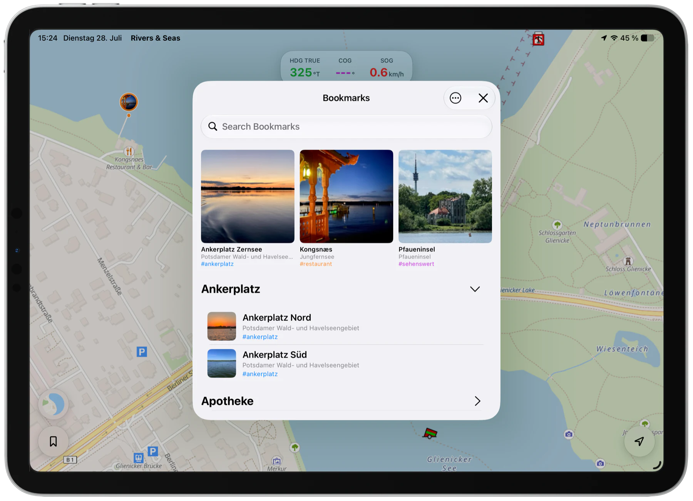
Task: Open the Ankerplatz Zernsee photo card
Action: tap(248, 196)
